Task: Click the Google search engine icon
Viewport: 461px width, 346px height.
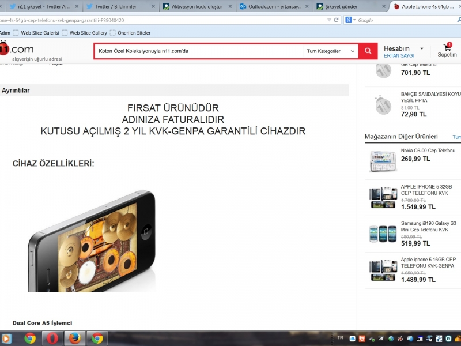Action: (x=349, y=20)
